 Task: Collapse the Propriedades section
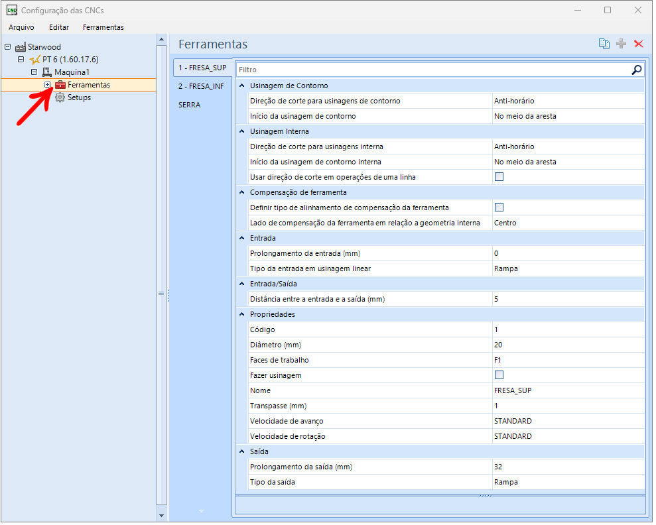point(243,315)
